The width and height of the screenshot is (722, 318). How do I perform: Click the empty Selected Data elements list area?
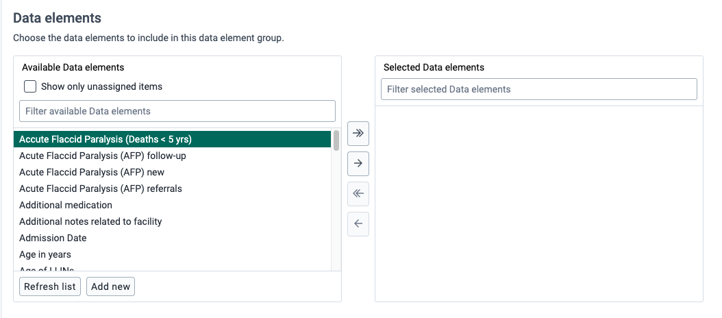click(538, 204)
